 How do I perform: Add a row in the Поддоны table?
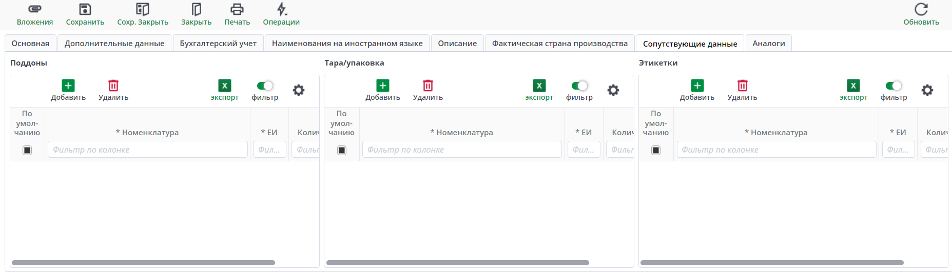click(68, 86)
